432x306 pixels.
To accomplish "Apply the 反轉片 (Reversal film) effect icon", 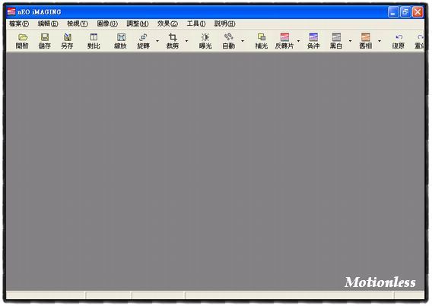I will point(284,37).
